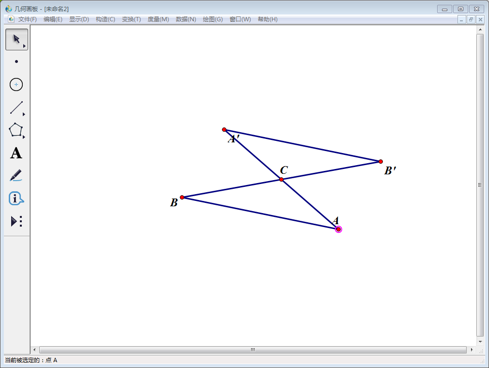Viewport: 489px width, 368px height.
Task: Select the Straightedge line segment tool
Action: coord(16,107)
